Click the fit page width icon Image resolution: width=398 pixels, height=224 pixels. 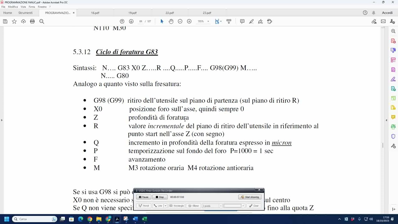pos(217,21)
